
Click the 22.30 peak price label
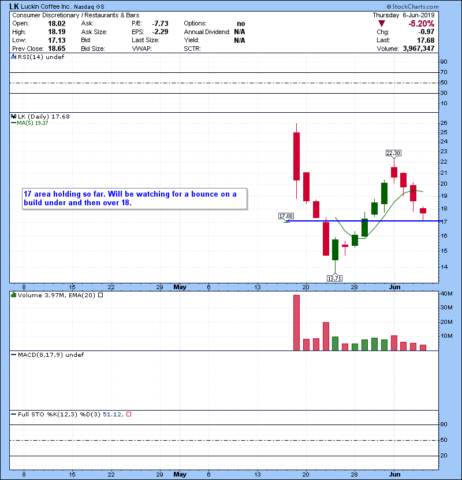(393, 153)
